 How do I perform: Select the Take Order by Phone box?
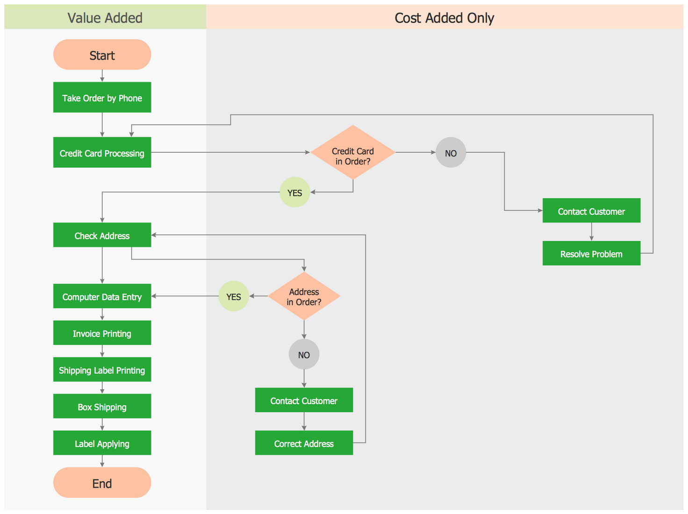102,97
